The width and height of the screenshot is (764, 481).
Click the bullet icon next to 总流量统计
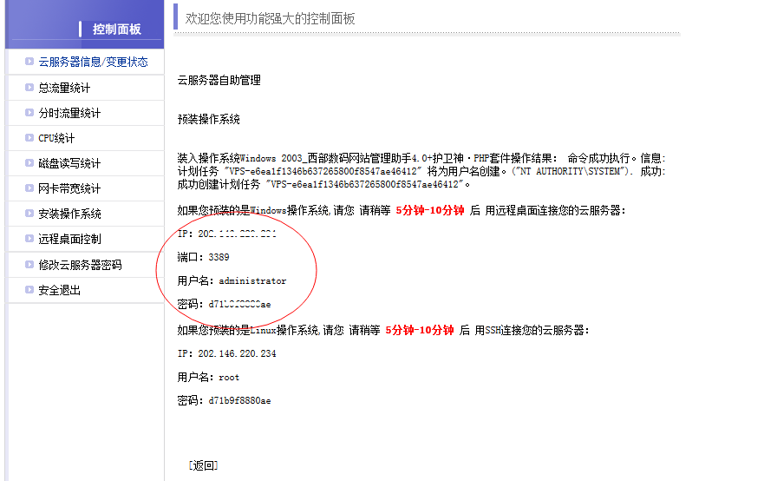tap(29, 88)
